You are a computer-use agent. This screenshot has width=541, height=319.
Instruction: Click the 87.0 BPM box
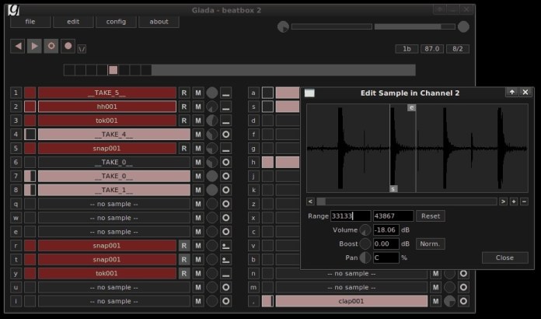click(432, 49)
